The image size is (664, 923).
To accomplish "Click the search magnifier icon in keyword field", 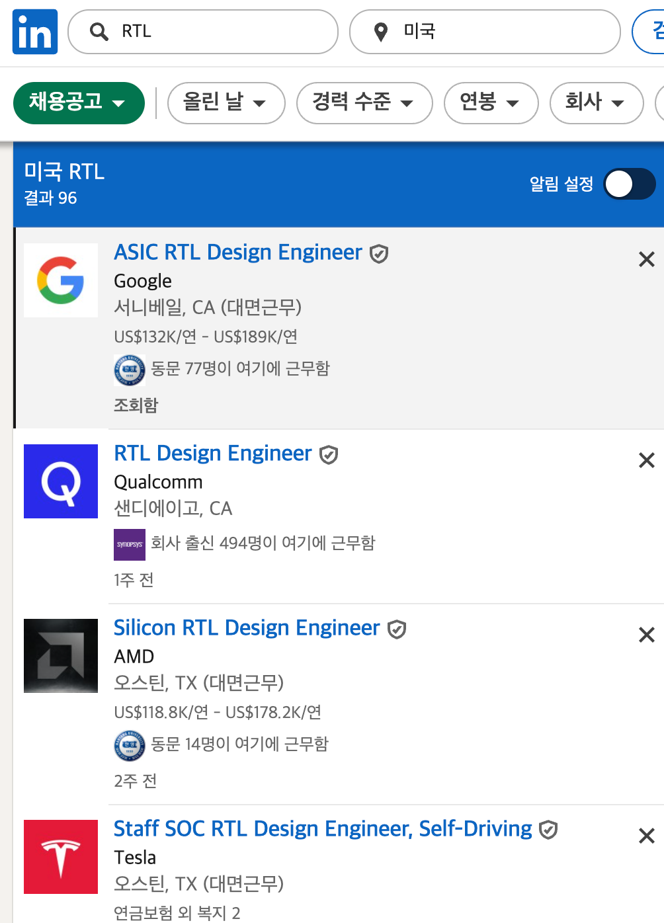I will coord(98,31).
